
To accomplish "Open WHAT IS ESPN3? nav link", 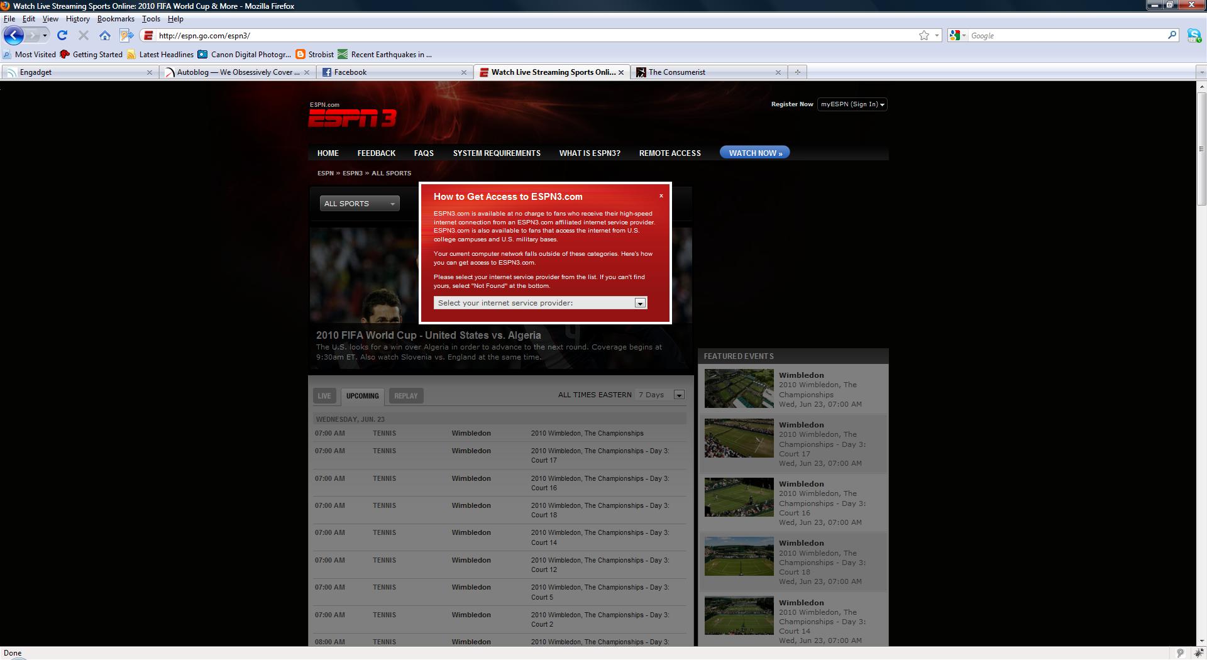I will pyautogui.click(x=590, y=153).
